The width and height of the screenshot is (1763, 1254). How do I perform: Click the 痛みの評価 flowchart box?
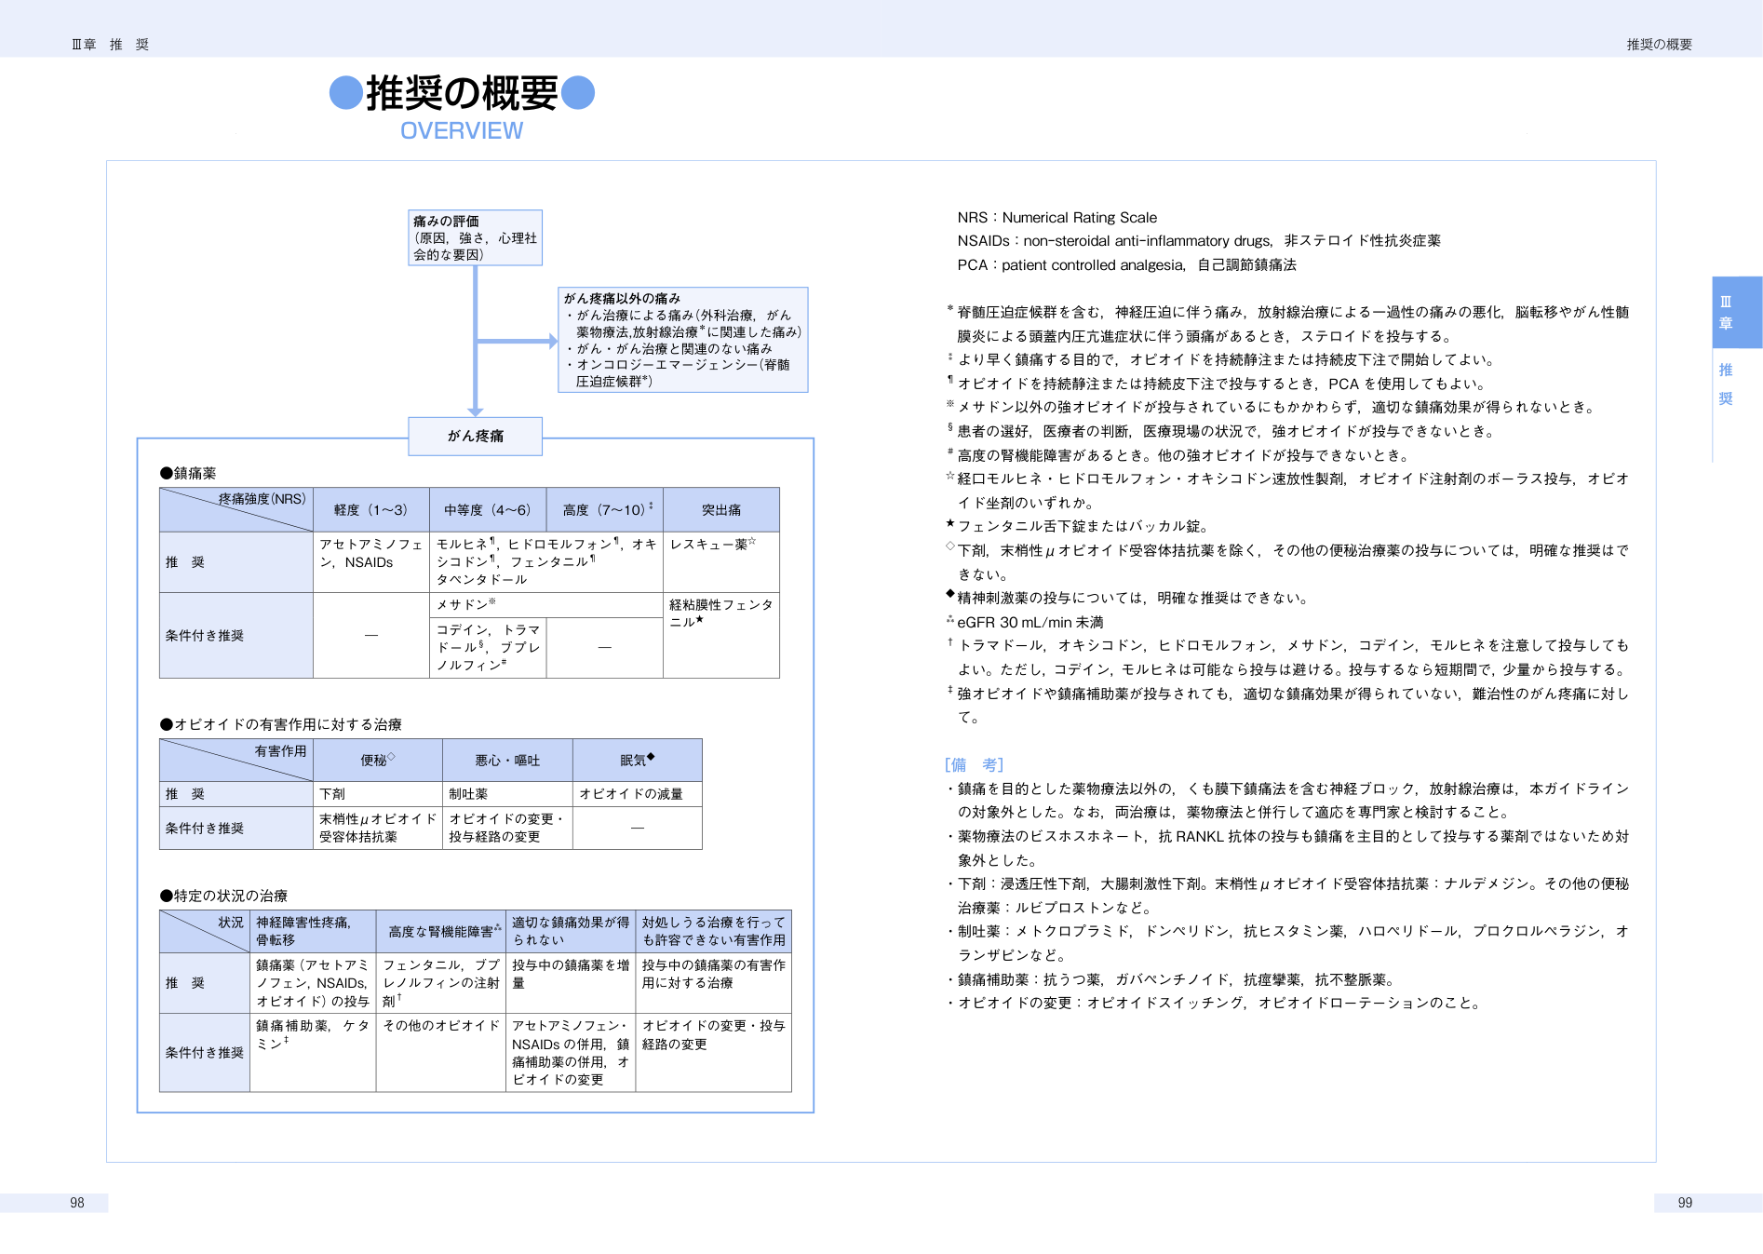(x=475, y=238)
